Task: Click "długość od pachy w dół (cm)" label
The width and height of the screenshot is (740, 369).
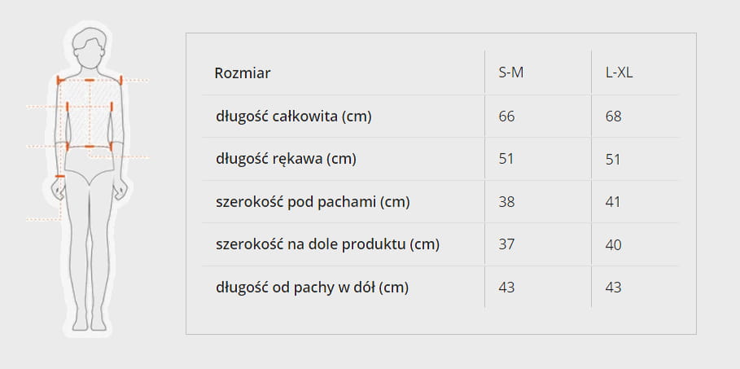Action: (312, 287)
